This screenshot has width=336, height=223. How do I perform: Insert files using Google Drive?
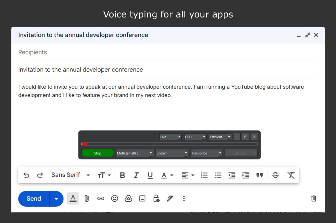click(128, 199)
